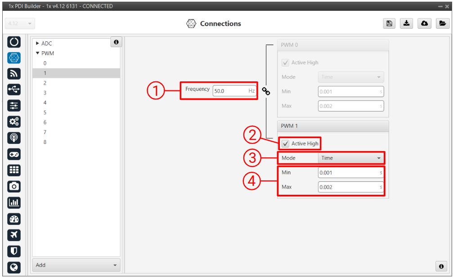The image size is (453, 278).
Task: Open the PWM 1 Mode dropdown
Action: [350, 158]
